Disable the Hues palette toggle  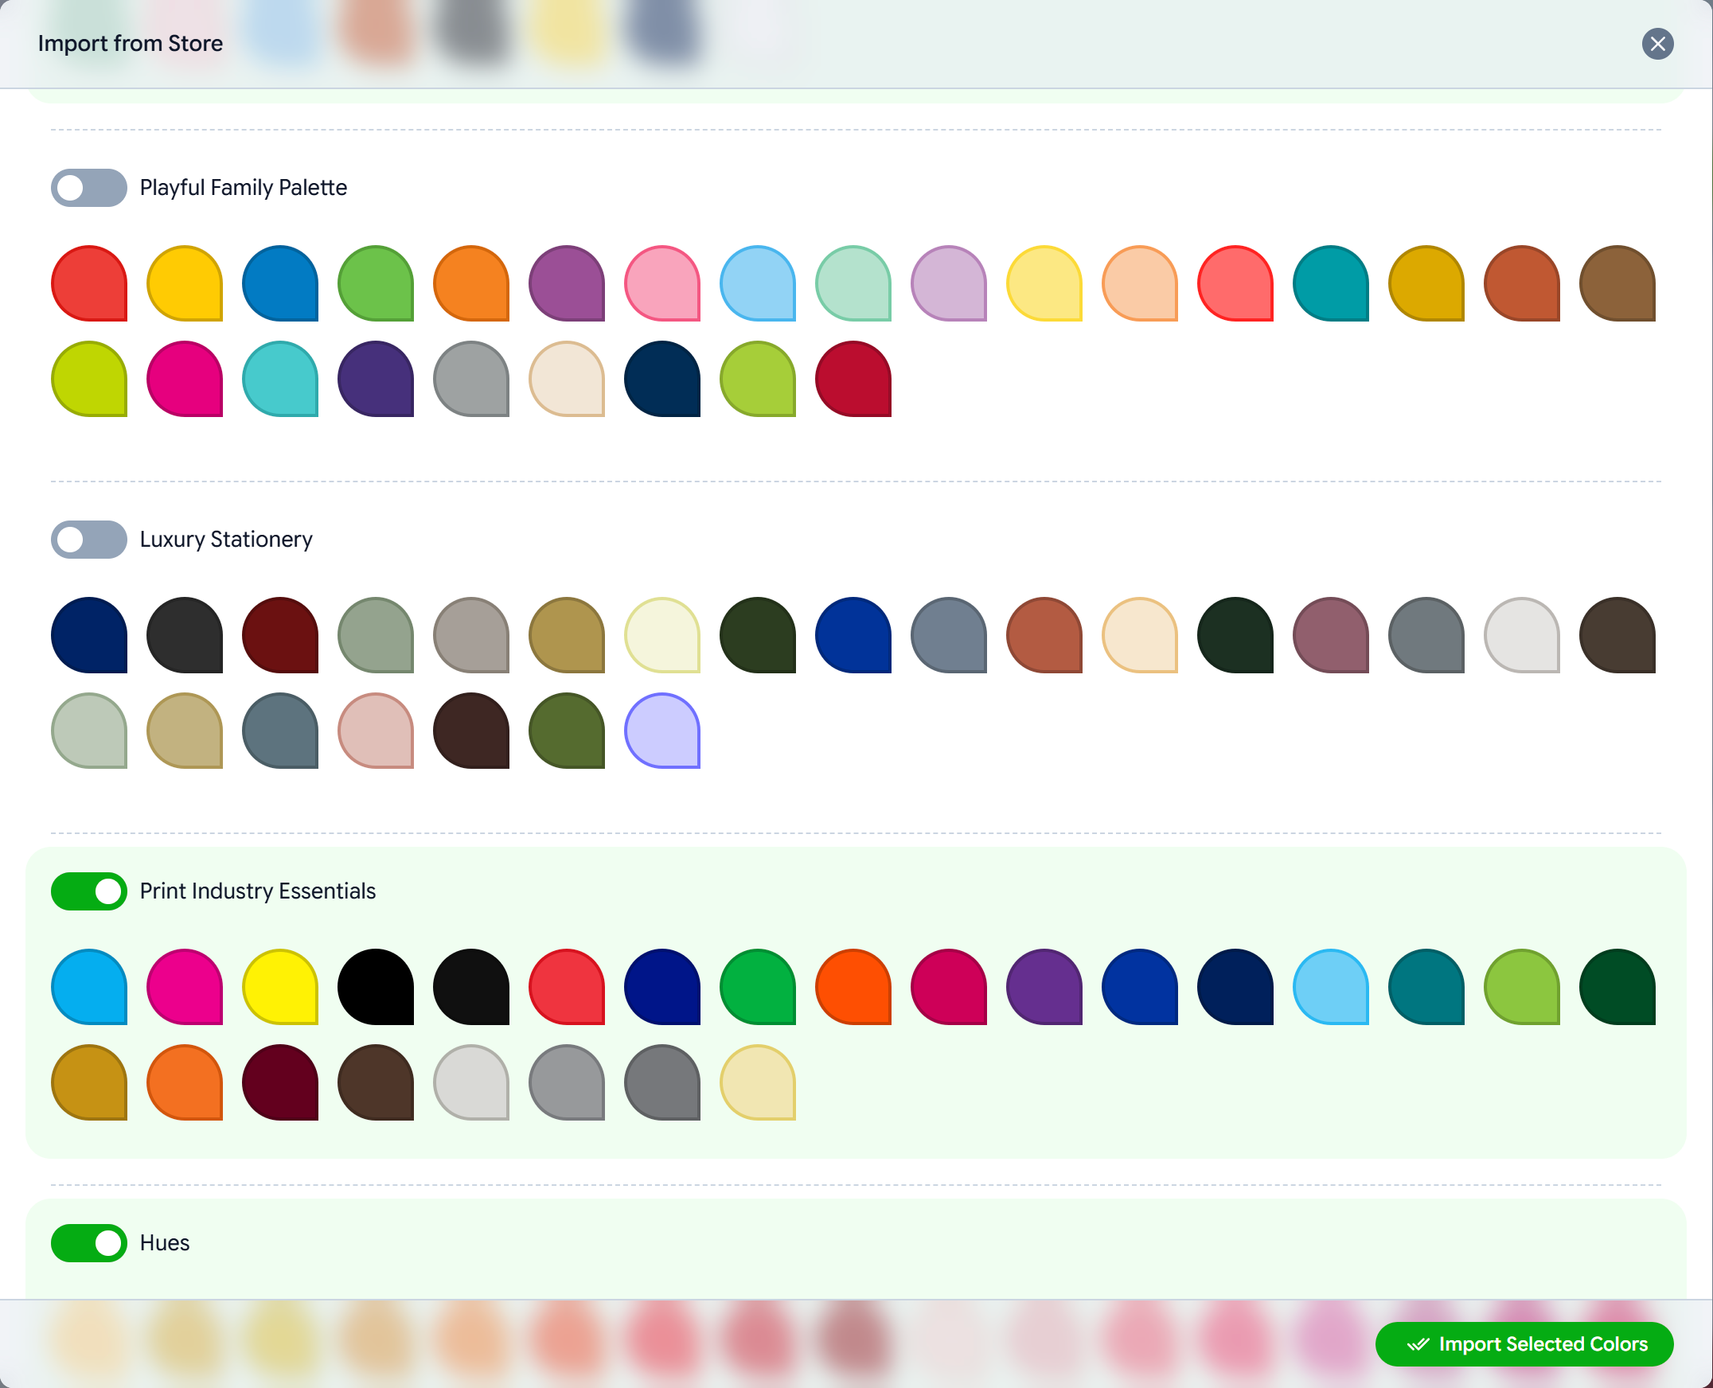coord(88,1242)
